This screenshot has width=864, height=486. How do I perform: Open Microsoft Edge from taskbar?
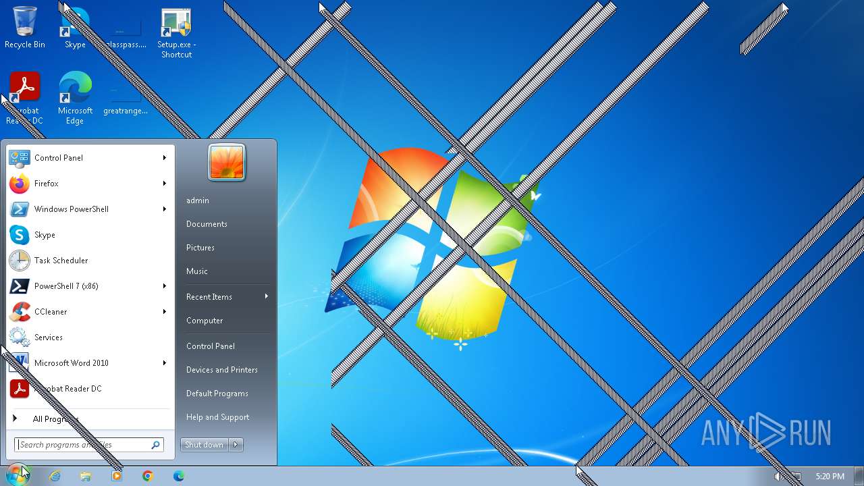(x=179, y=476)
